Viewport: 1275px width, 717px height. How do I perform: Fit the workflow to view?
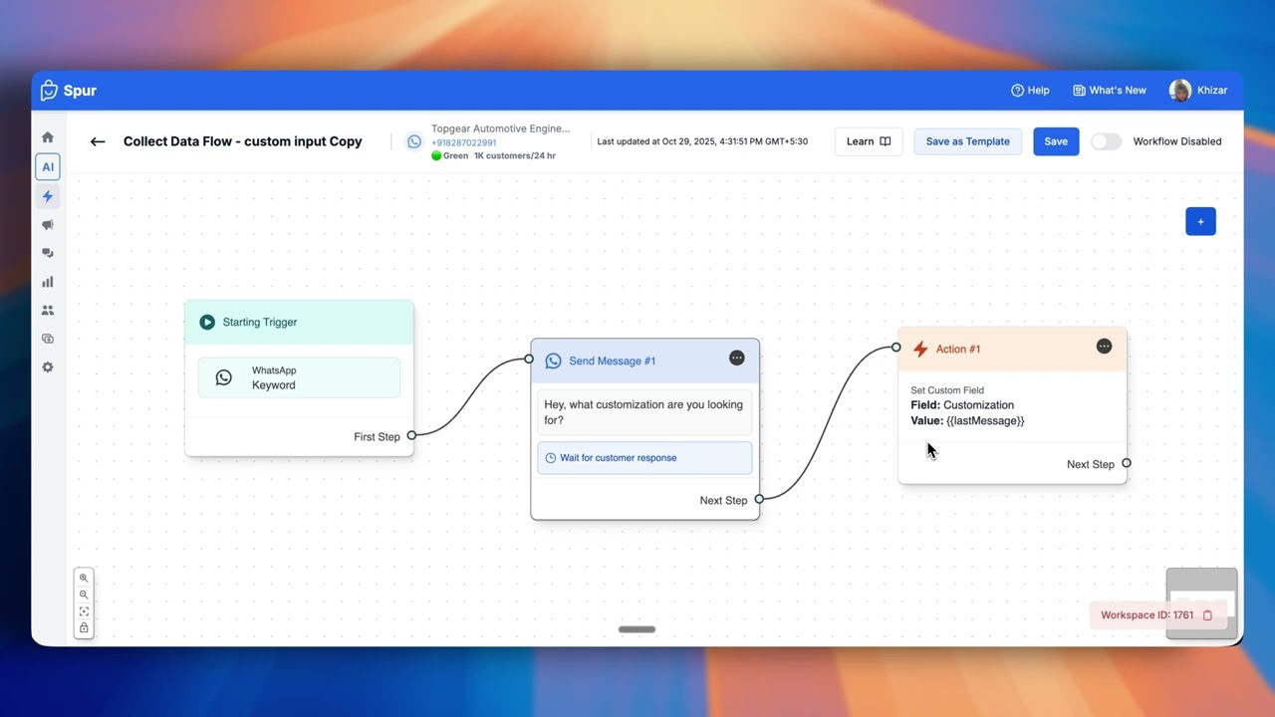click(84, 611)
